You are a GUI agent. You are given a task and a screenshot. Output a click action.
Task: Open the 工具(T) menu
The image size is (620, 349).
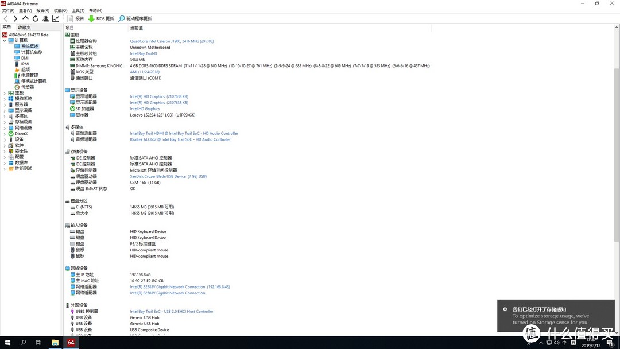coord(78,11)
